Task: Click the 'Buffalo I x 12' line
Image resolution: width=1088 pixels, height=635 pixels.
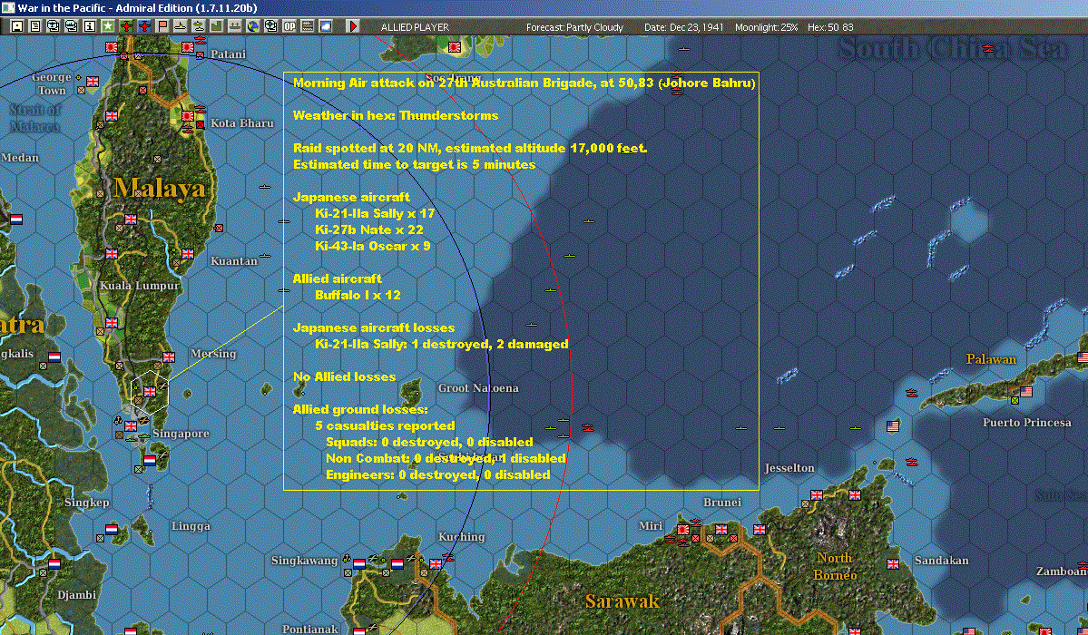Action: click(x=358, y=295)
